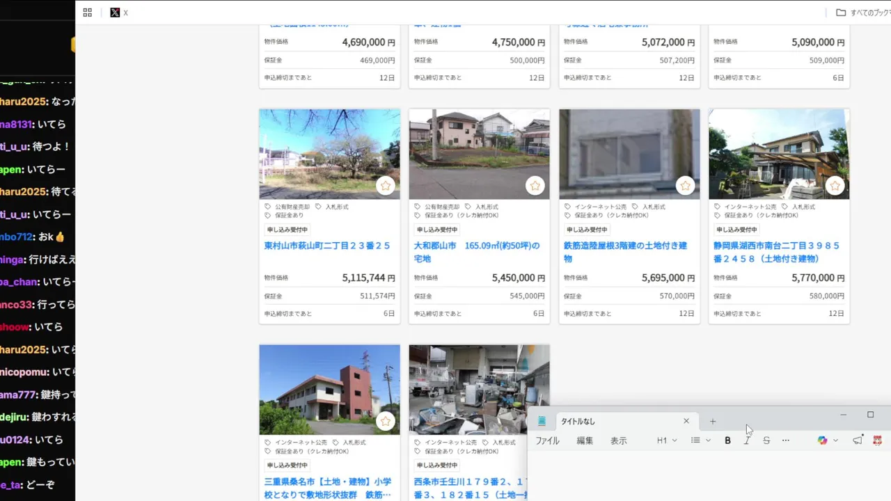Select the 5,770,000 円 price text
Image resolution: width=891 pixels, height=501 pixels.
click(x=818, y=278)
